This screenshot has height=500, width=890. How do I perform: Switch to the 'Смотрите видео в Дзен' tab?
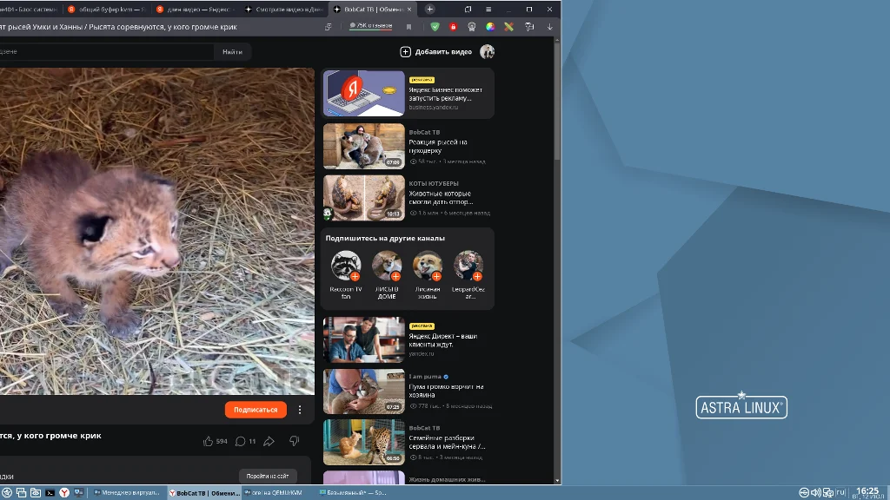coord(284,9)
